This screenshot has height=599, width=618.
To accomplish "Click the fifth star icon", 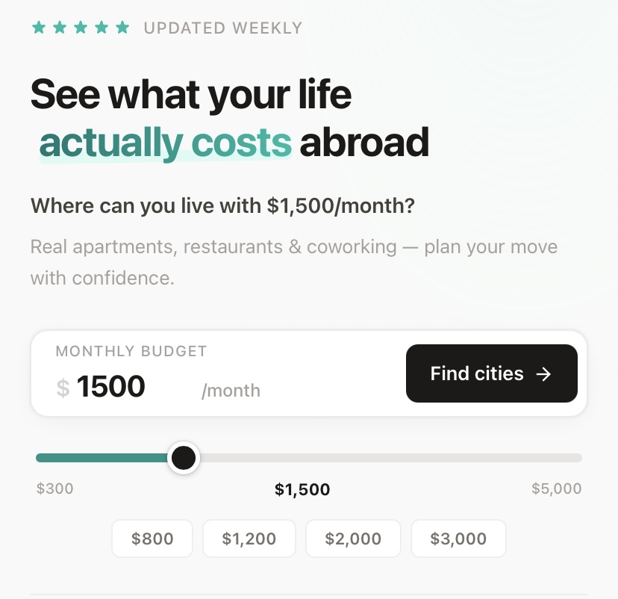I will [122, 28].
